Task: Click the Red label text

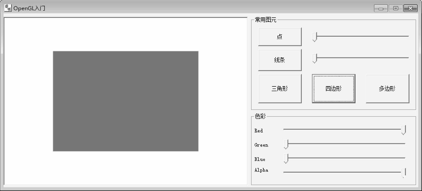Action: click(259, 131)
